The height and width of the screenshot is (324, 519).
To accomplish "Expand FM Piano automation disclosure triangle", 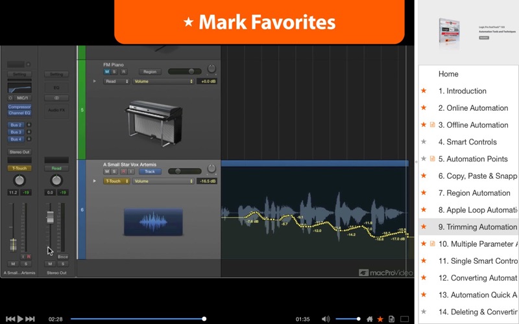I will 95,81.
